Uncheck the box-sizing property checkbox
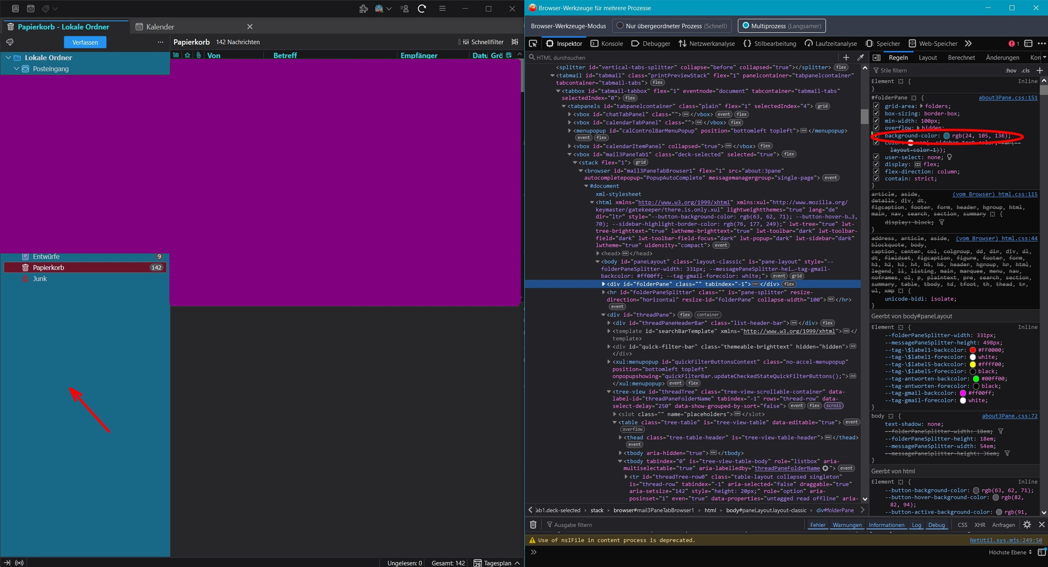1048x567 pixels. point(876,113)
